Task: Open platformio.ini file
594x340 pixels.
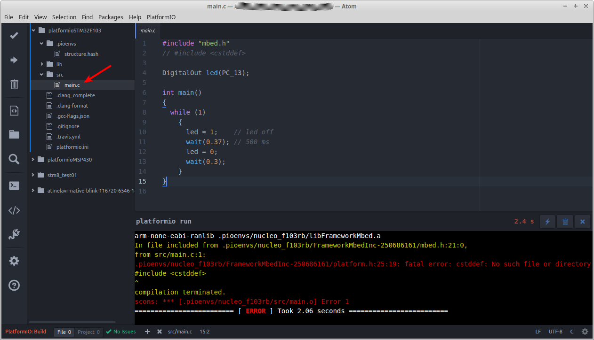Action: [x=72, y=147]
